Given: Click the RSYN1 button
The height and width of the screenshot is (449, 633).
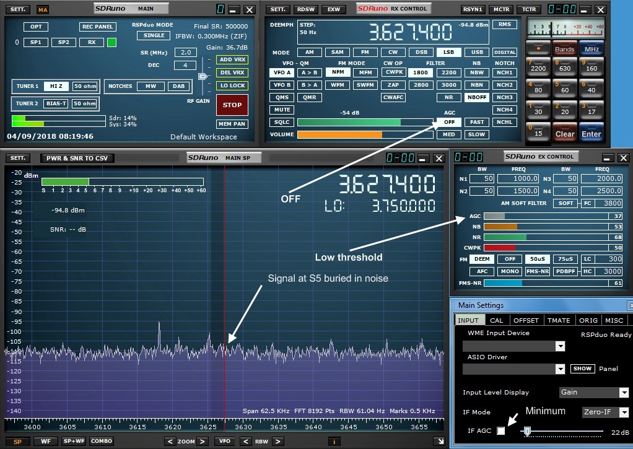Looking at the screenshot, I should pos(473,9).
